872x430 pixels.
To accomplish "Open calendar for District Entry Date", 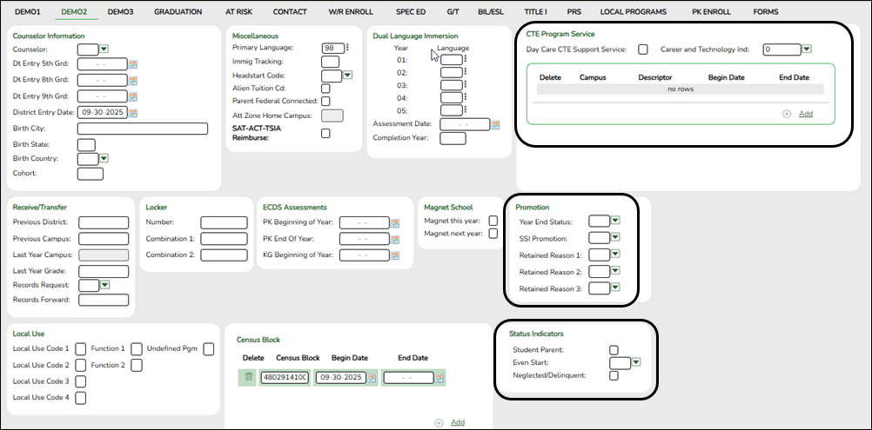I will tap(133, 113).
